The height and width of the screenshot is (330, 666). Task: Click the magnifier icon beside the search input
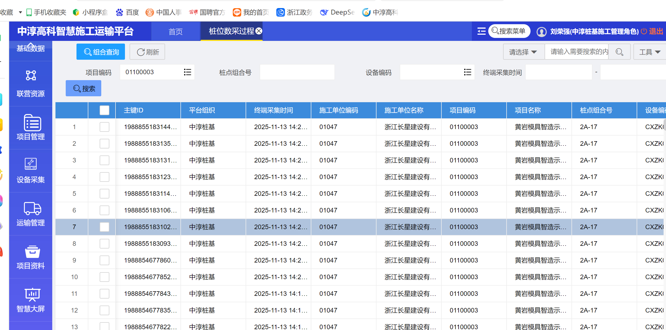(619, 52)
